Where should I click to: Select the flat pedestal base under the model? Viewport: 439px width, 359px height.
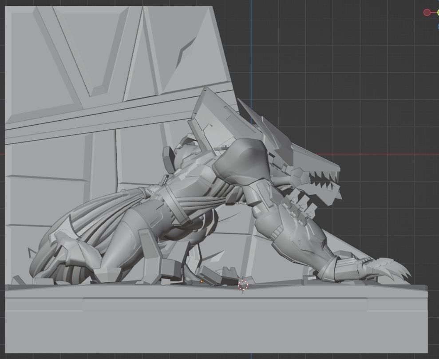(x=217, y=319)
